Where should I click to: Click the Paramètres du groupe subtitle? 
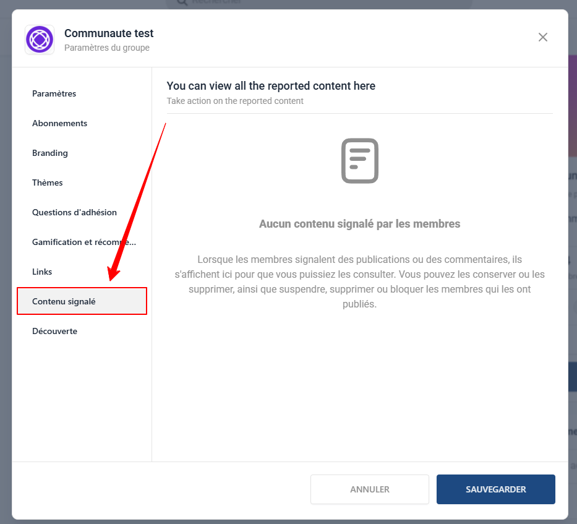click(x=107, y=48)
